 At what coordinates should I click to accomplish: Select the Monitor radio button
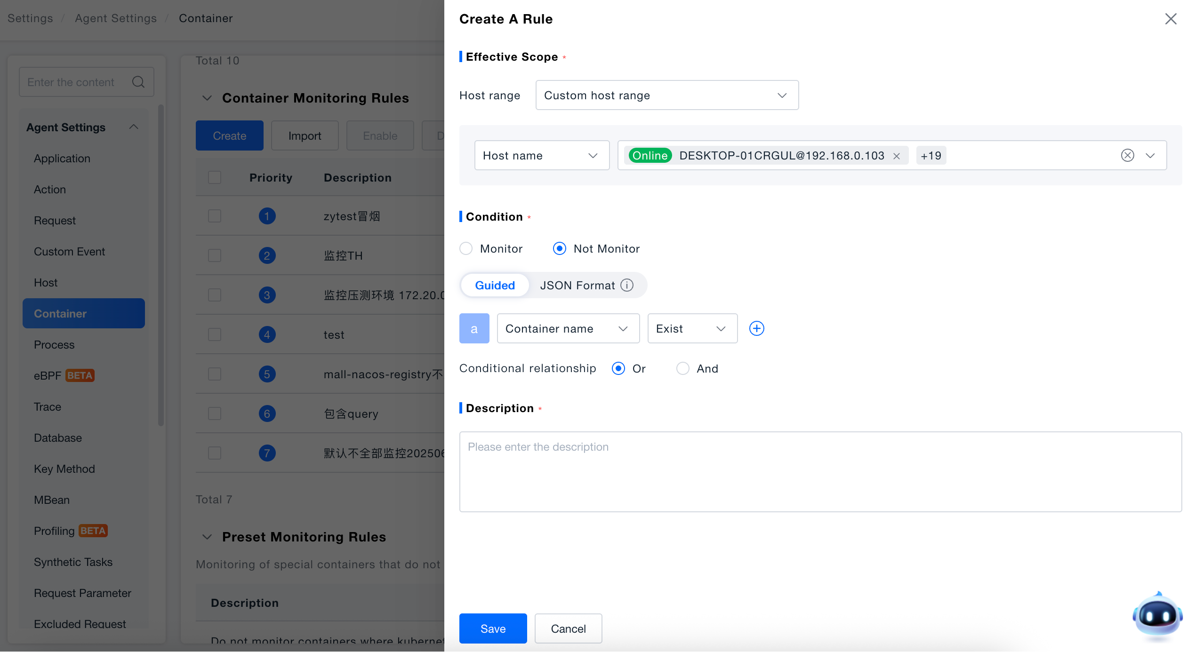(466, 248)
